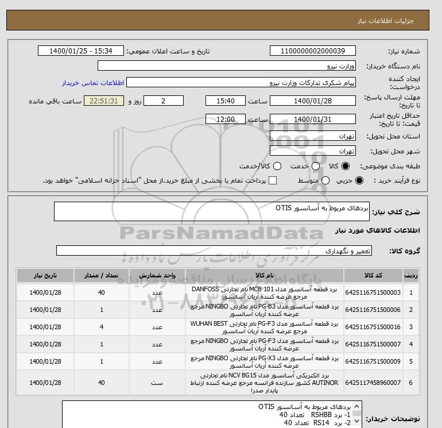
Task: Click the general description field about OTIS boards
Action: click(x=212, y=211)
